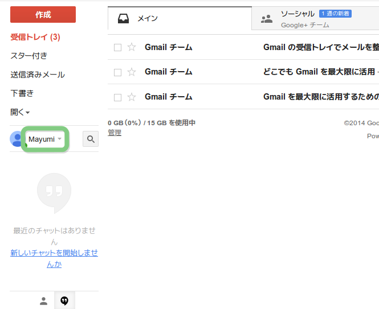
Task: Open 送信済みメール sent mail folder
Action: coord(38,75)
